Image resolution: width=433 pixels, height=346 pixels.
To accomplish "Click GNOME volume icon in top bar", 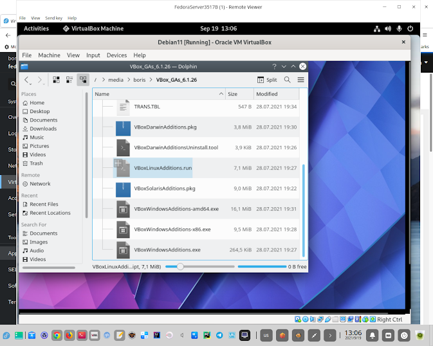I will click(388, 29).
